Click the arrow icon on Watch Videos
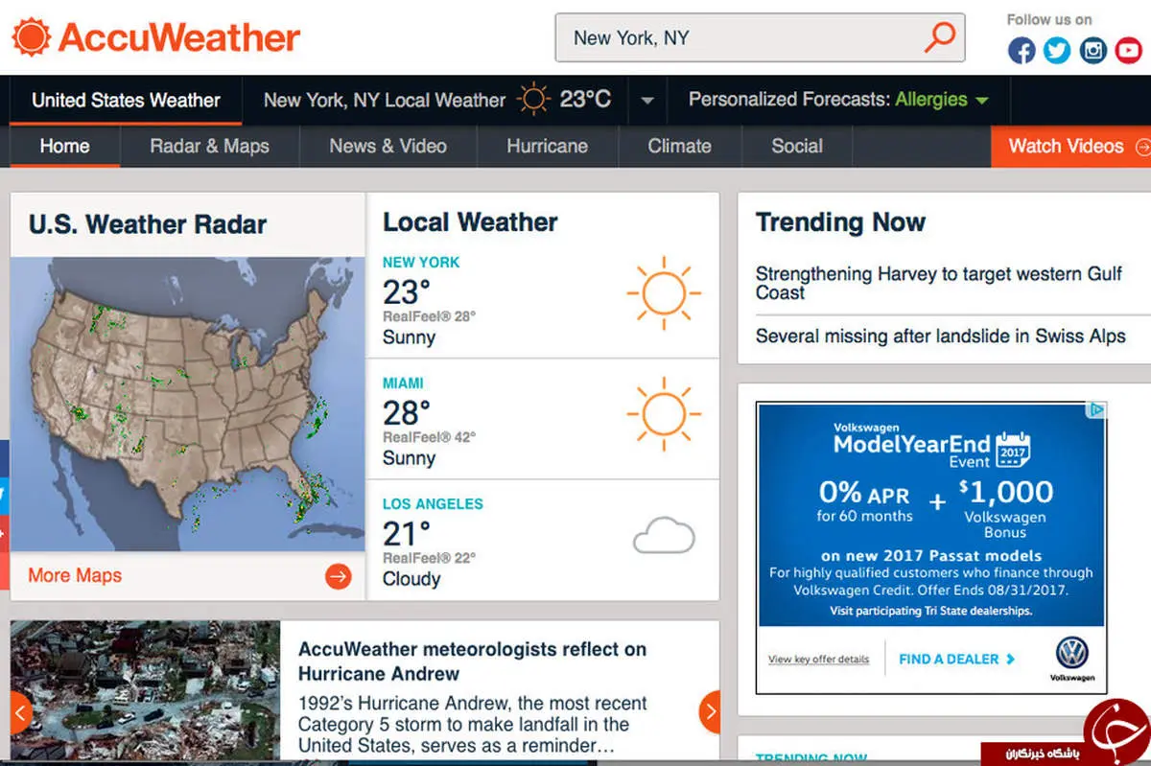The width and height of the screenshot is (1151, 766). coord(1141,147)
